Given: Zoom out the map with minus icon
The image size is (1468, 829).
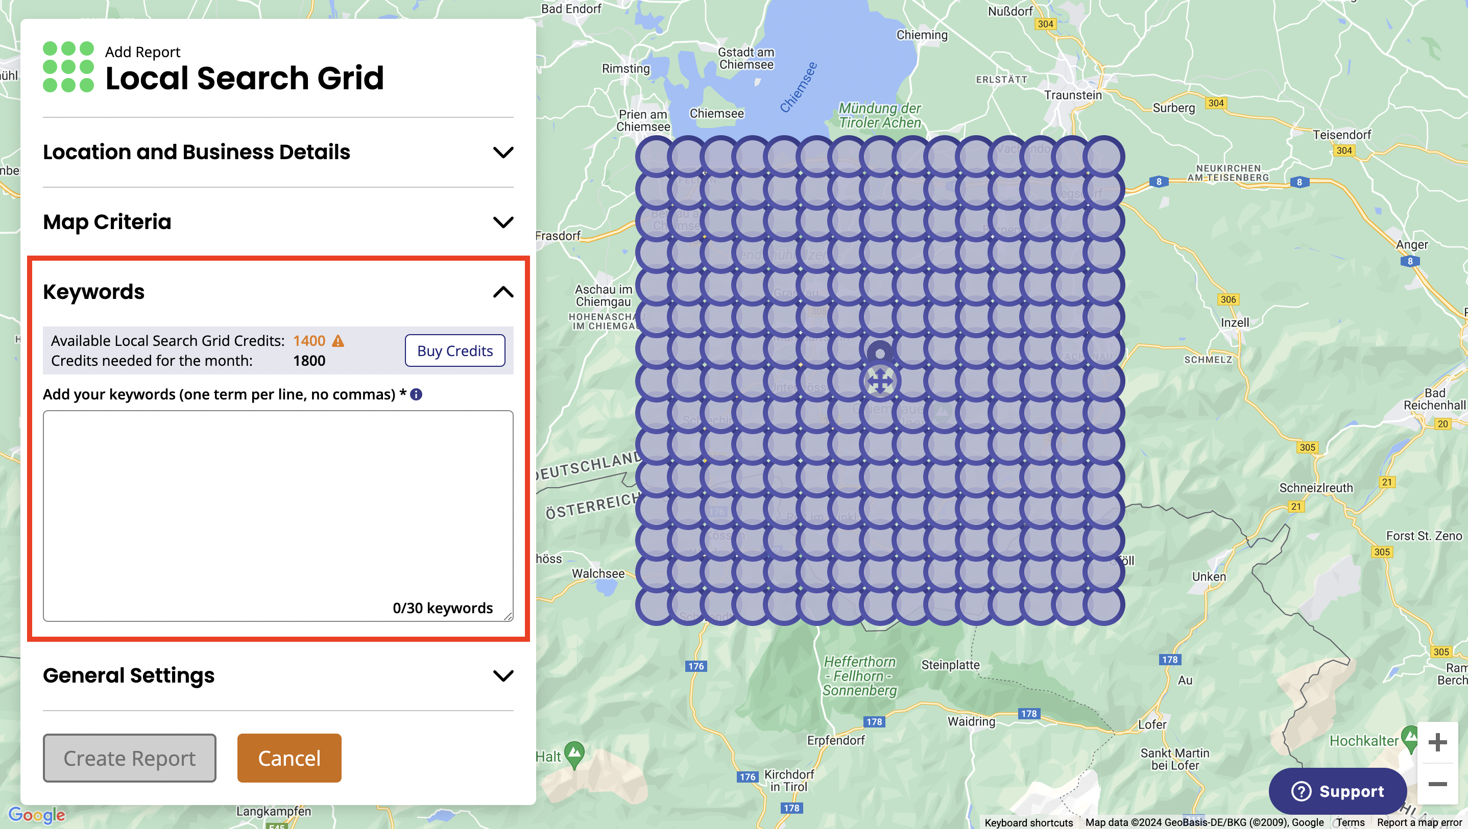Looking at the screenshot, I should (1437, 785).
